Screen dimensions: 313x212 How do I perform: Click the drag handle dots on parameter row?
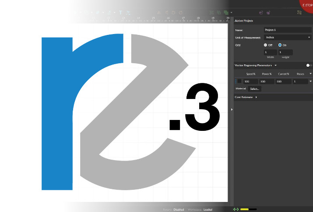(236, 81)
